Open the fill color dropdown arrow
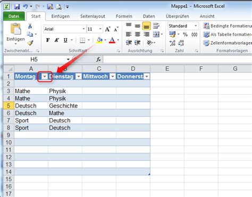The image size is (252, 197). pos(105,40)
